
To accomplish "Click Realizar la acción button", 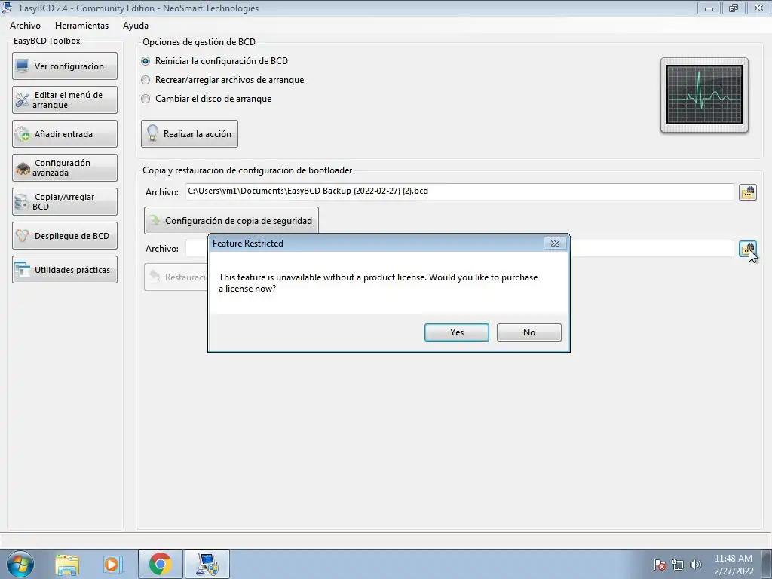I will point(189,134).
